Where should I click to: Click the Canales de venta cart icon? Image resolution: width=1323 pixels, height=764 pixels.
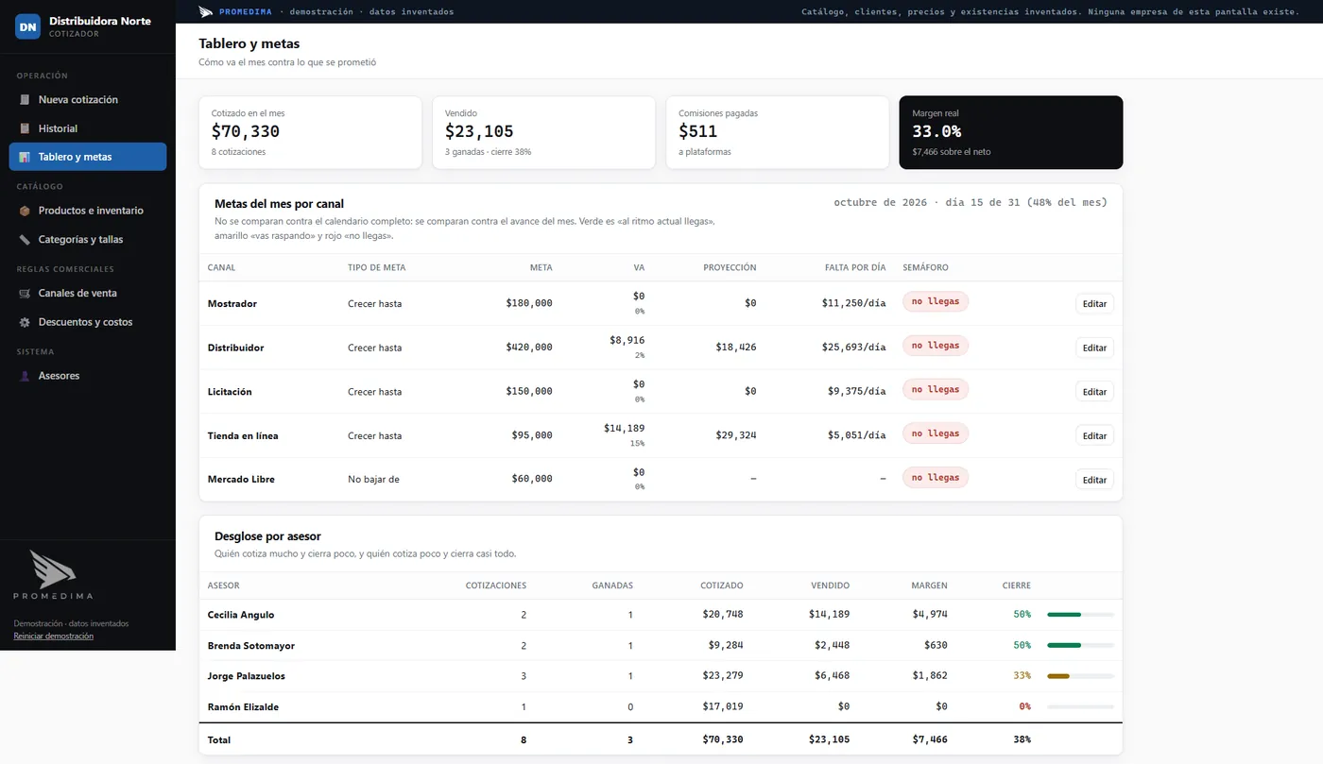[x=25, y=294]
